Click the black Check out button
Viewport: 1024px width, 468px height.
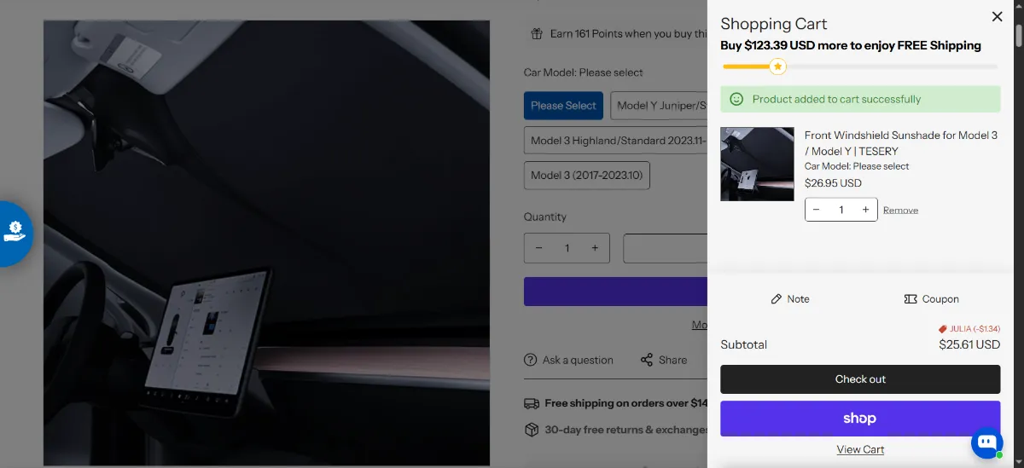[x=860, y=379]
